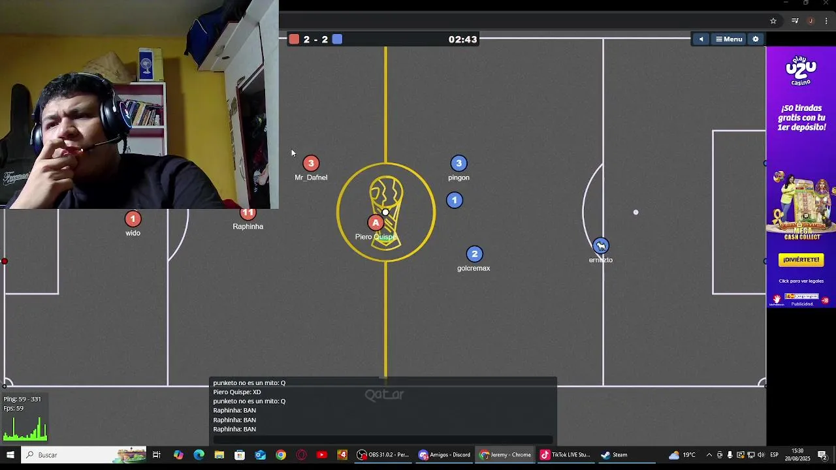Switch to Amigos - Discord window
Viewport: 836px width, 470px height.
pyautogui.click(x=445, y=455)
